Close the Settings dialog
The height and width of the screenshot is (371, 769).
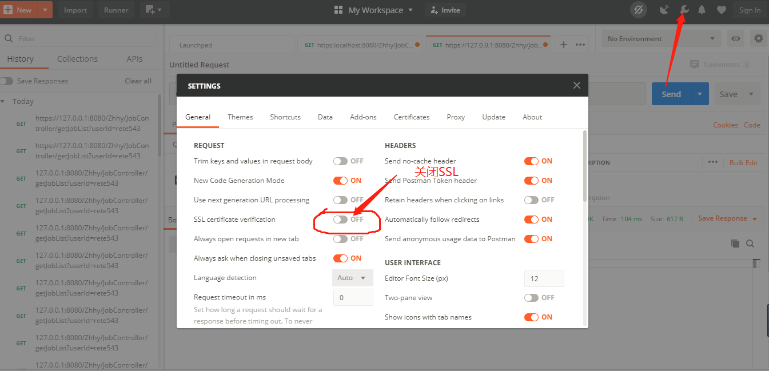point(577,85)
